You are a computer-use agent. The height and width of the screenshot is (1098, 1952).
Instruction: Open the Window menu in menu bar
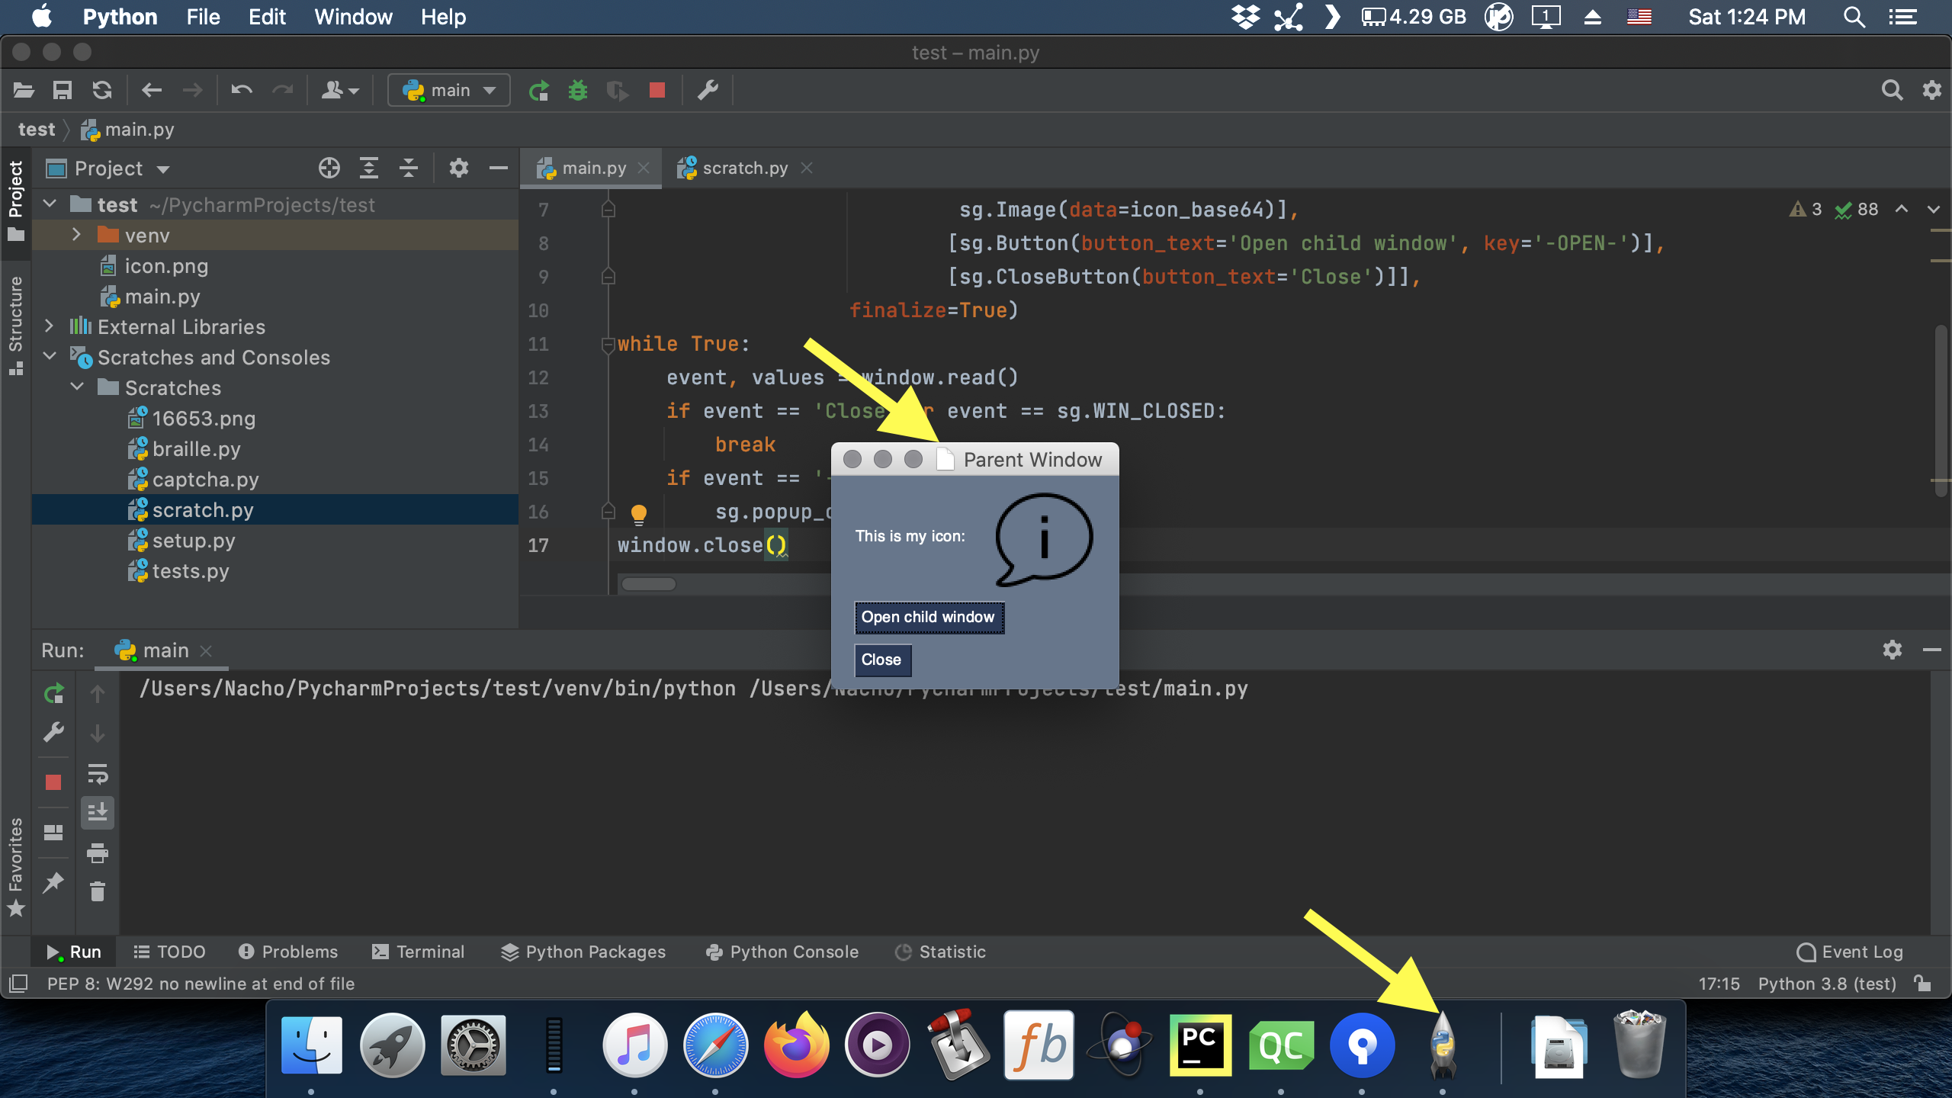352,16
